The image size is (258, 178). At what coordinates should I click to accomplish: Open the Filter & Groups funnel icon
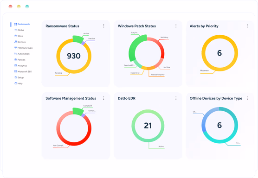16,48
